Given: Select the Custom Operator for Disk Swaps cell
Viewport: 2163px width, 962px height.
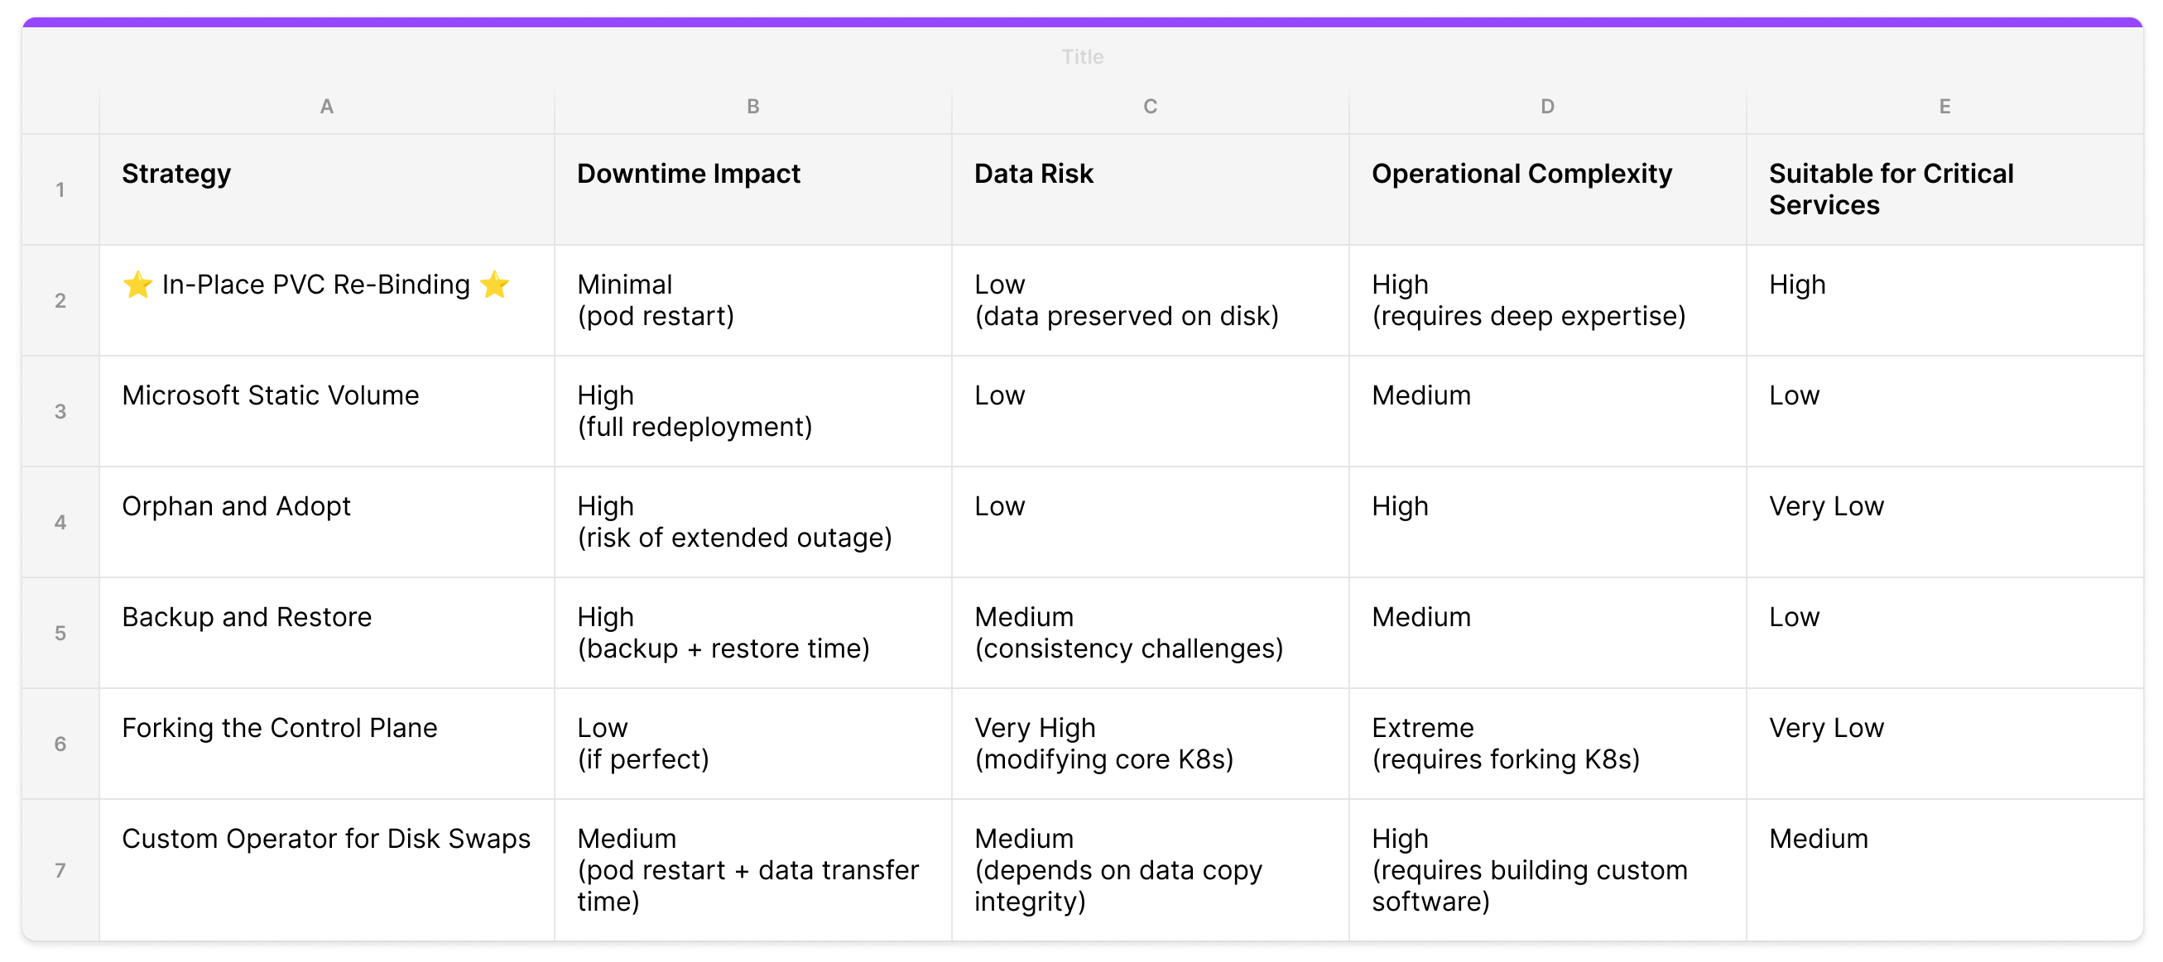Looking at the screenshot, I should click(327, 869).
